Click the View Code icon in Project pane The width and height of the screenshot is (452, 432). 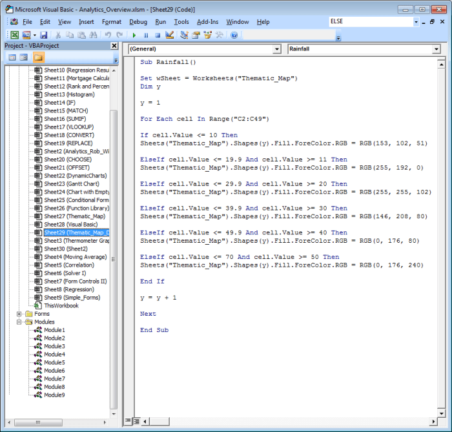[x=12, y=57]
